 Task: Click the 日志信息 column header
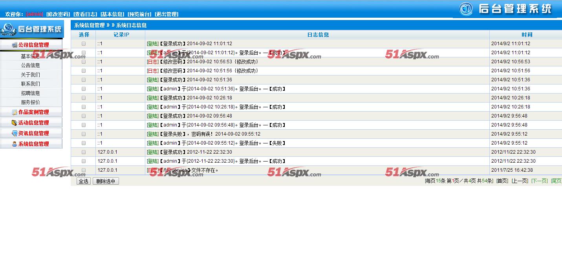318,35
